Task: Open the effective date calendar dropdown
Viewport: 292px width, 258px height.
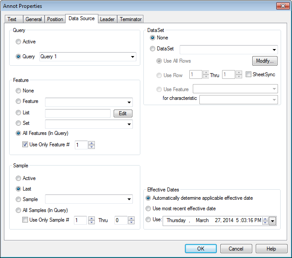Action: pyautogui.click(x=272, y=221)
